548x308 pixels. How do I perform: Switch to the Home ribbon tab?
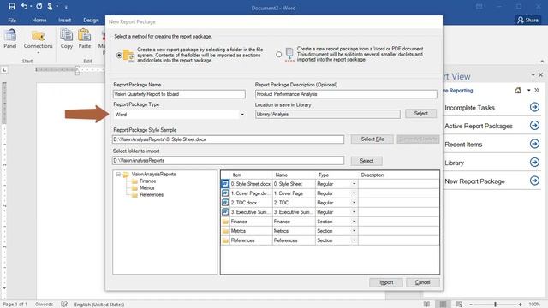39,21
